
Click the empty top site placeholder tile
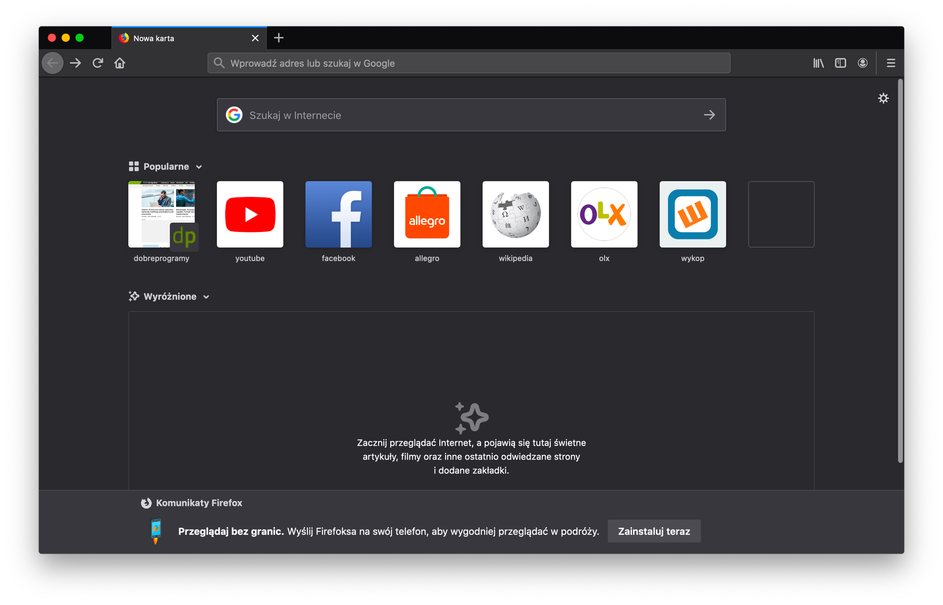[781, 214]
